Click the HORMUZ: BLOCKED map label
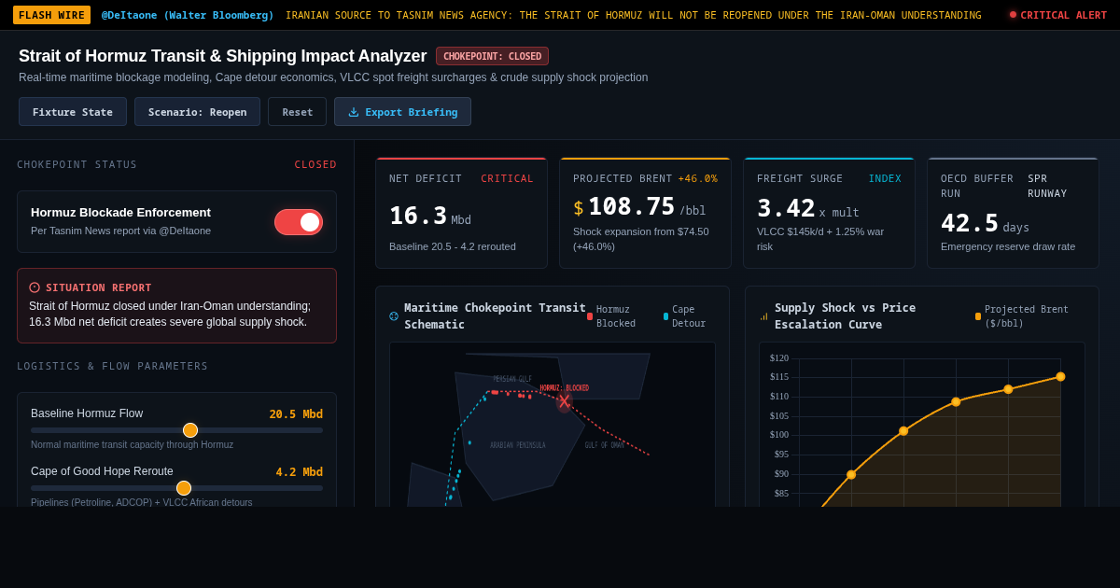The image size is (1120, 588). tap(564, 388)
